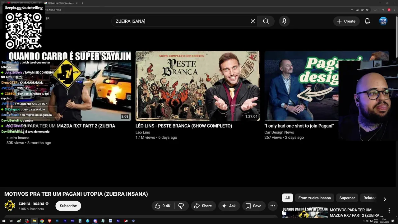Open the POR PTB2 language selector
This screenshot has height=224, width=398.
click(x=376, y=221)
